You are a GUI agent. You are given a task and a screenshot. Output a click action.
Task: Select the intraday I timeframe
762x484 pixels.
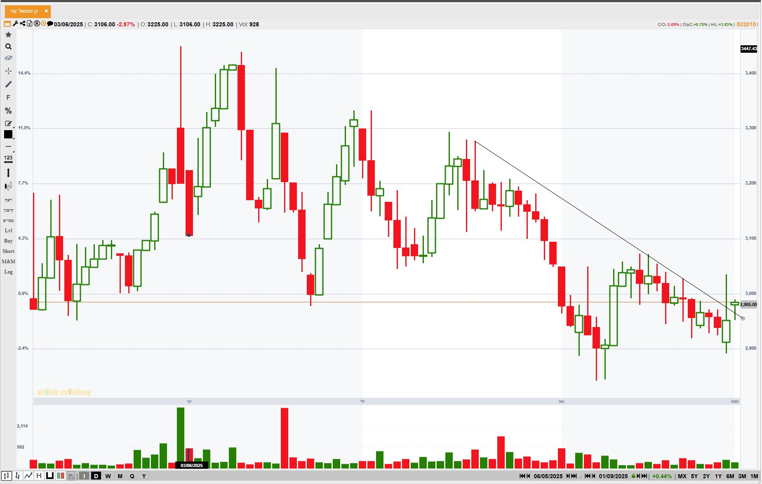click(x=84, y=476)
